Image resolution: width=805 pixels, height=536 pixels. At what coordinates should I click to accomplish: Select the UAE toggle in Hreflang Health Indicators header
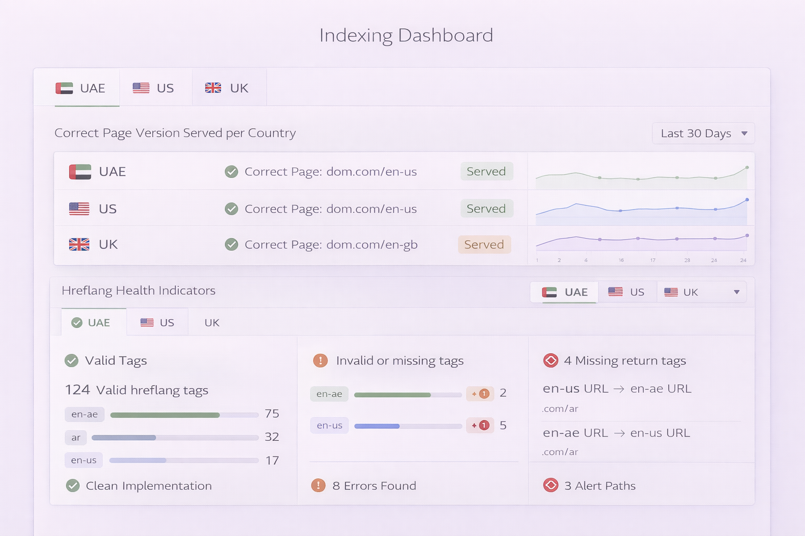coord(563,292)
